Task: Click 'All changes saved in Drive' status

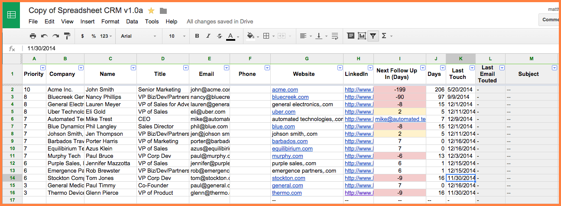Action: [x=220, y=21]
